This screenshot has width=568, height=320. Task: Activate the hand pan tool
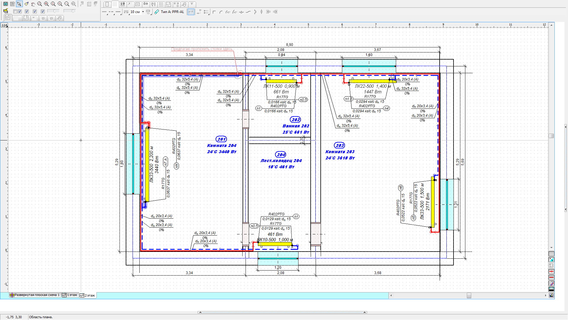(x=33, y=4)
